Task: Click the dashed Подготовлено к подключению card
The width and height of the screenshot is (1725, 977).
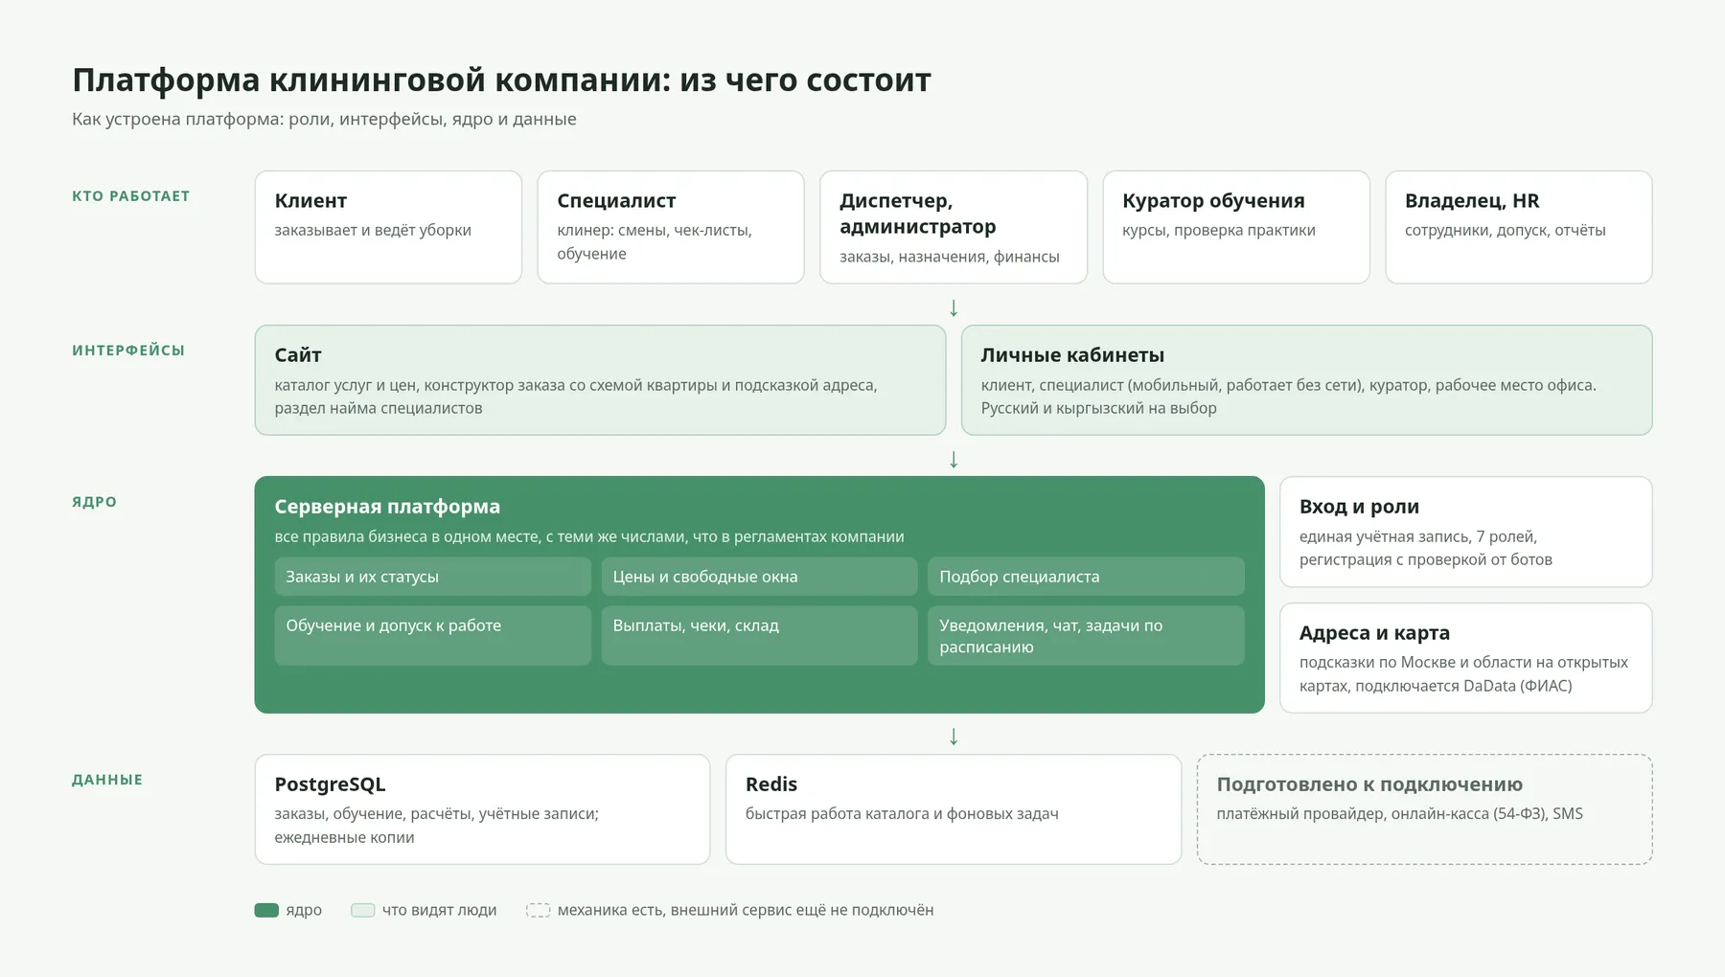Action: point(1424,809)
